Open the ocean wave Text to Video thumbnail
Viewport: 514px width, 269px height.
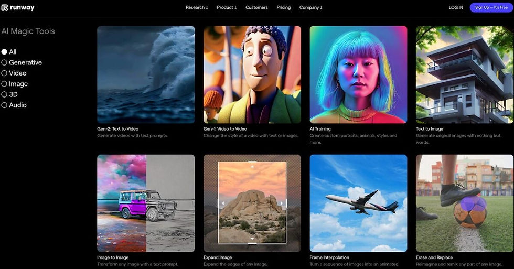tap(146, 74)
